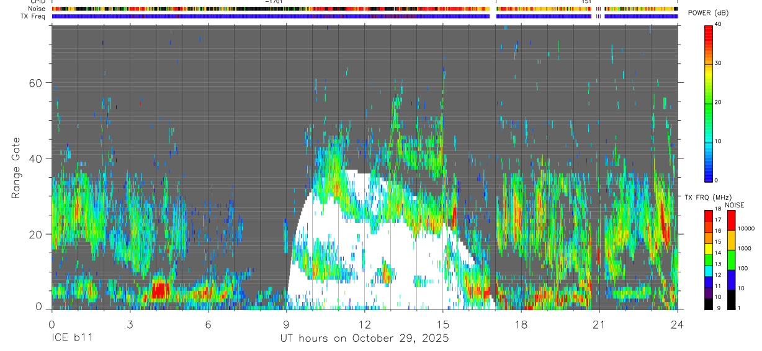Click the '100' label on the NOISE legend

click(743, 268)
